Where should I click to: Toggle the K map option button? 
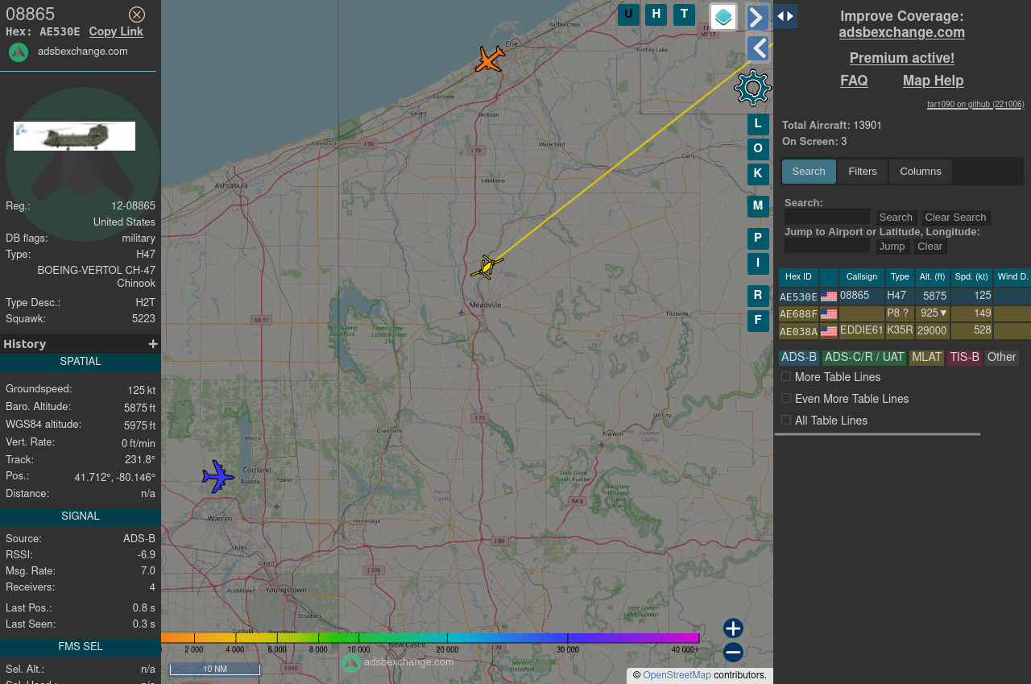pos(758,174)
